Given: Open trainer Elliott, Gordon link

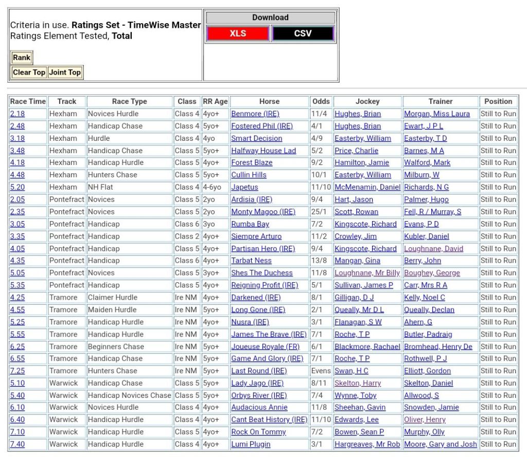Looking at the screenshot, I should click(x=427, y=371).
